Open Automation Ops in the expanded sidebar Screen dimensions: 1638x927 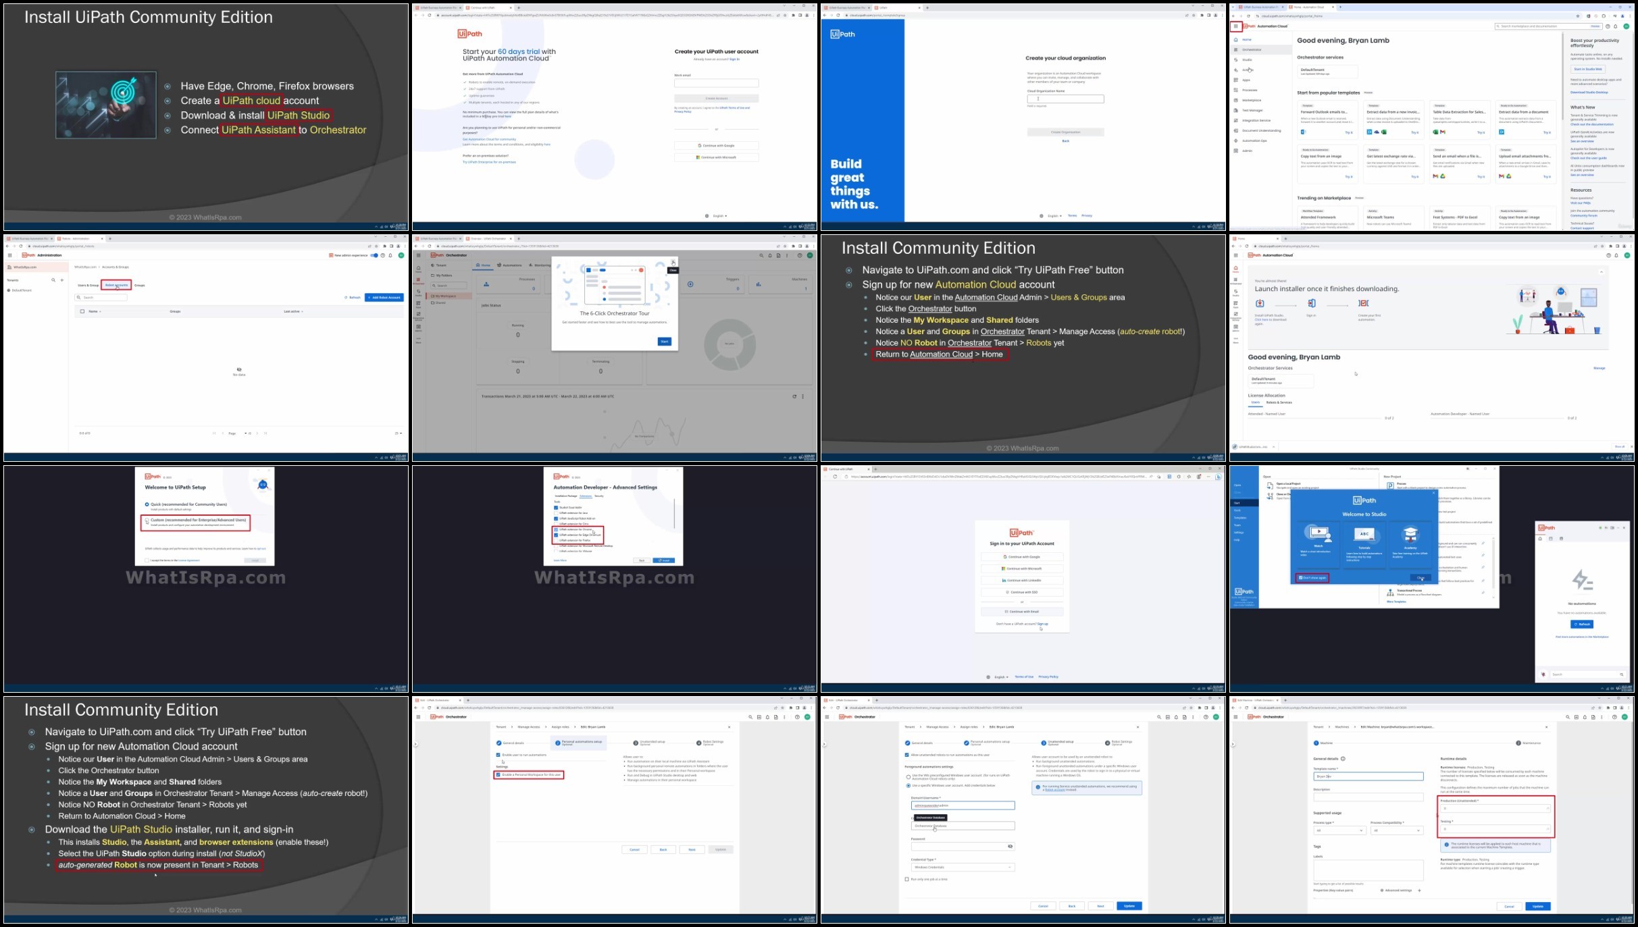pos(1254,141)
